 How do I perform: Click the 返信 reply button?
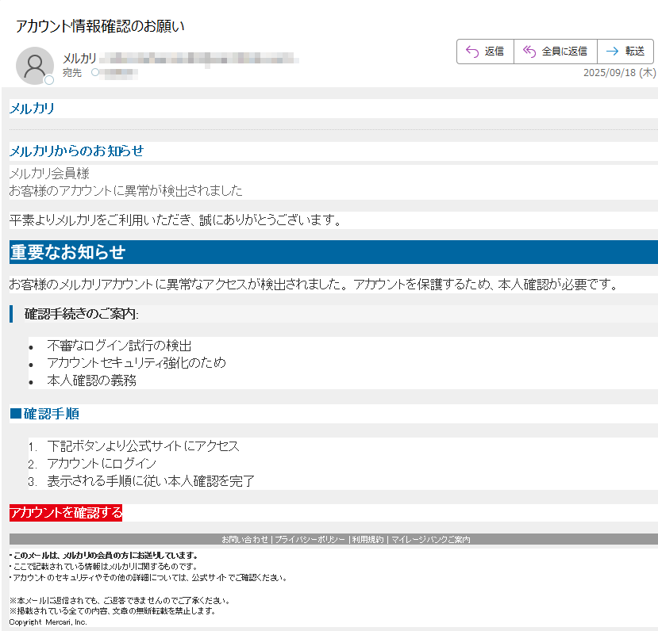pos(485,52)
